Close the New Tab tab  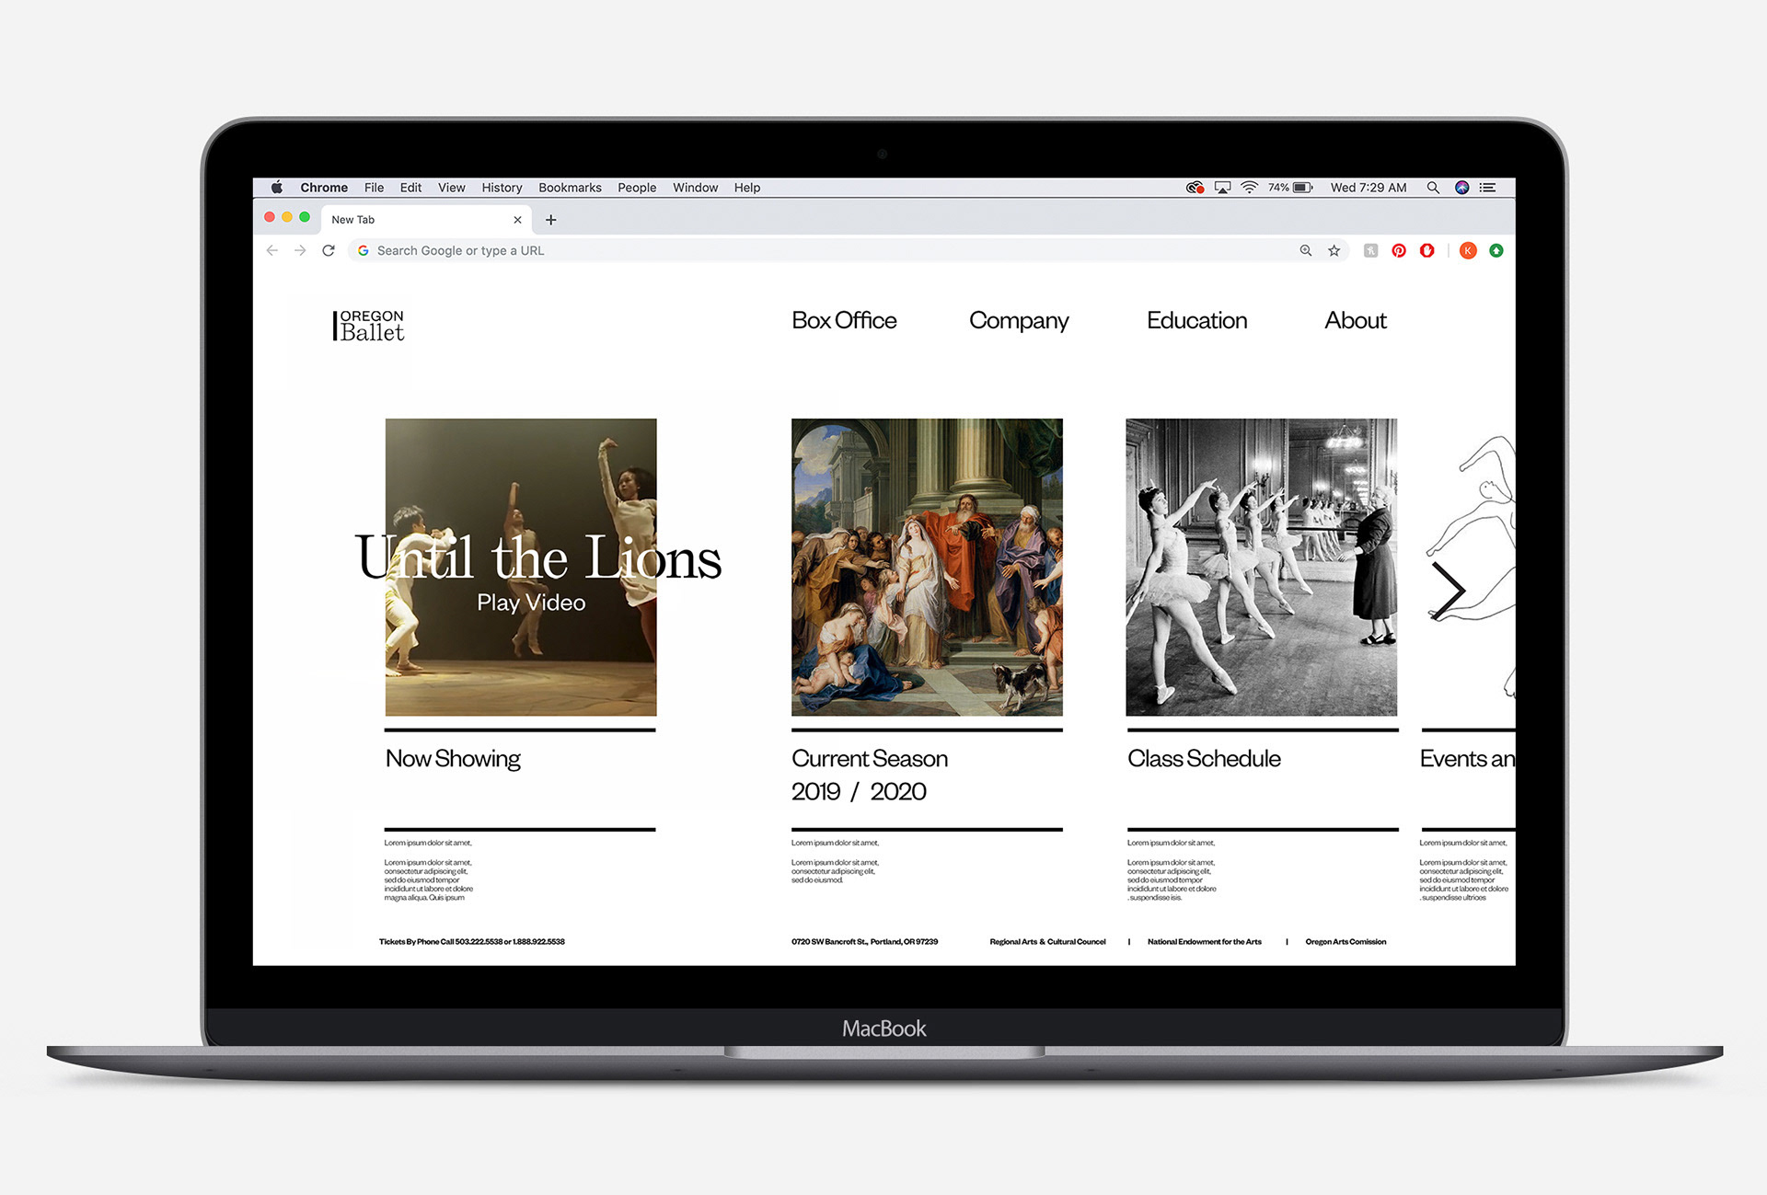pos(517,220)
